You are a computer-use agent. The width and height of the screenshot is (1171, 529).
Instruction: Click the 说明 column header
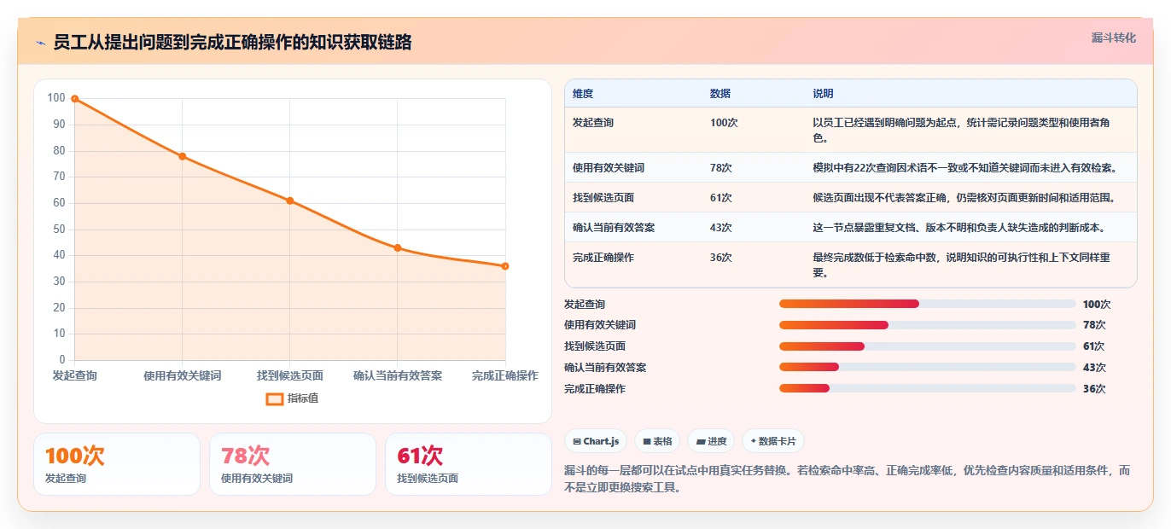(823, 93)
